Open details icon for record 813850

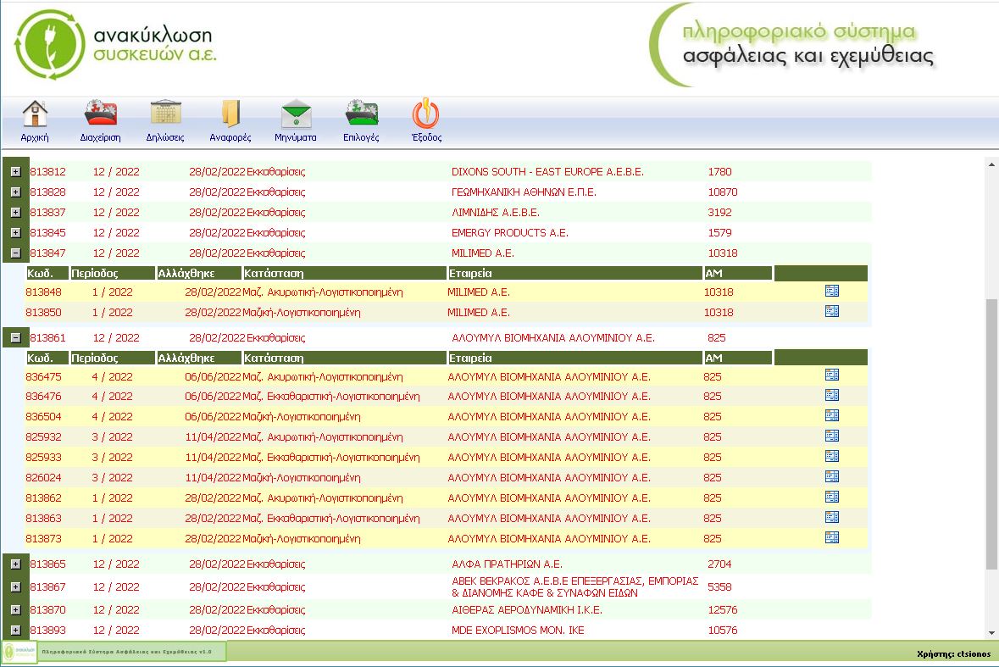pyautogui.click(x=832, y=312)
